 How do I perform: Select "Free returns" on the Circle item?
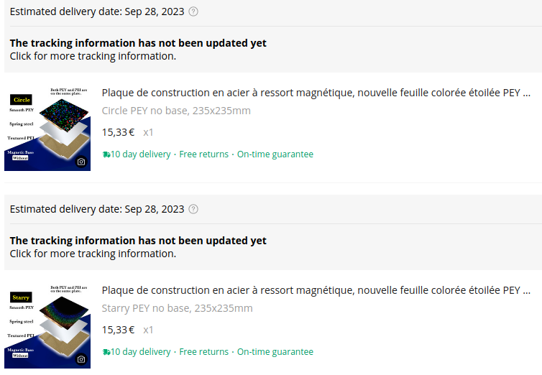pyautogui.click(x=203, y=154)
